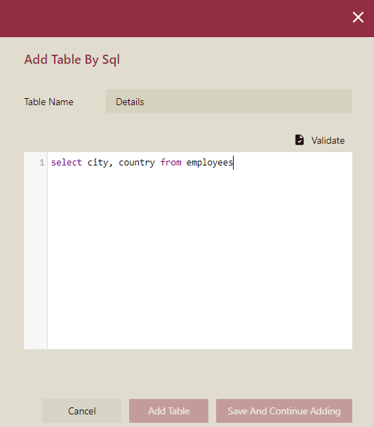
Task: Click the 'Table Name' label
Action: coord(49,102)
